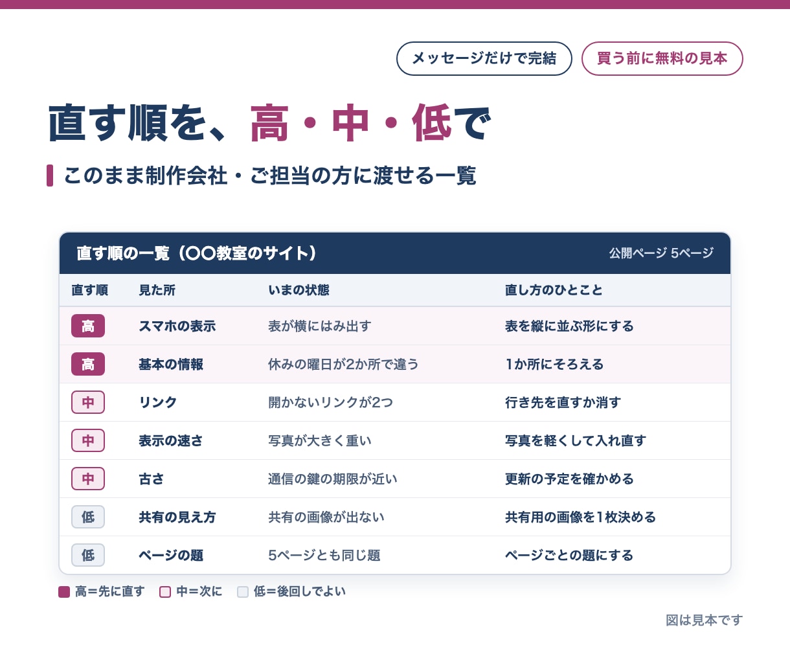The height and width of the screenshot is (658, 790).
Task: Click the 5ページとも同じ題 status text
Action: pyautogui.click(x=324, y=555)
